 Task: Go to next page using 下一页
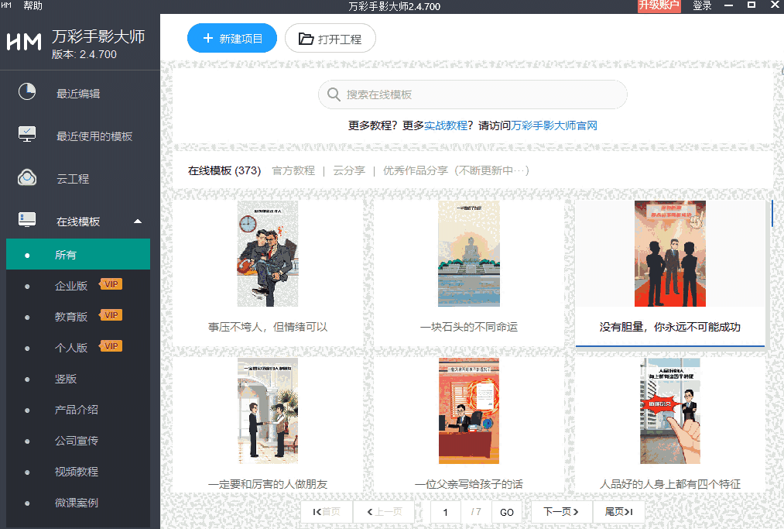coord(560,512)
